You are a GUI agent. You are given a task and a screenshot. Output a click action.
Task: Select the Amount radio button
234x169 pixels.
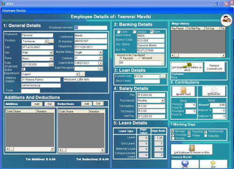[140, 58]
